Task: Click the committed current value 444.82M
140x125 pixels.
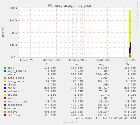Action: [x=50, y=105]
